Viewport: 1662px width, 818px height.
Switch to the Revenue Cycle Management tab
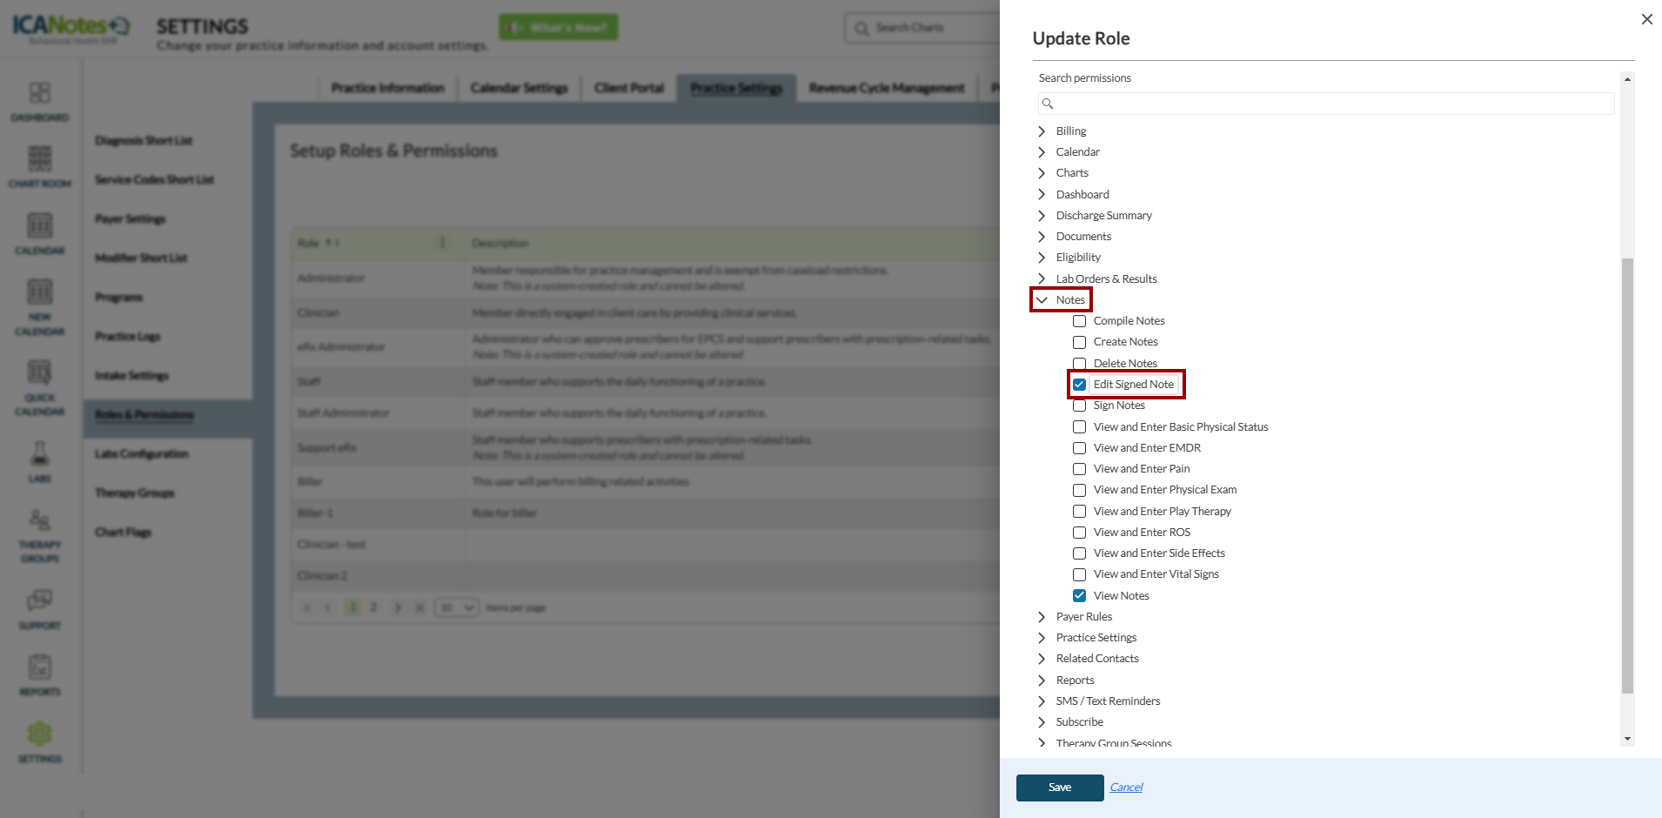[x=887, y=88]
